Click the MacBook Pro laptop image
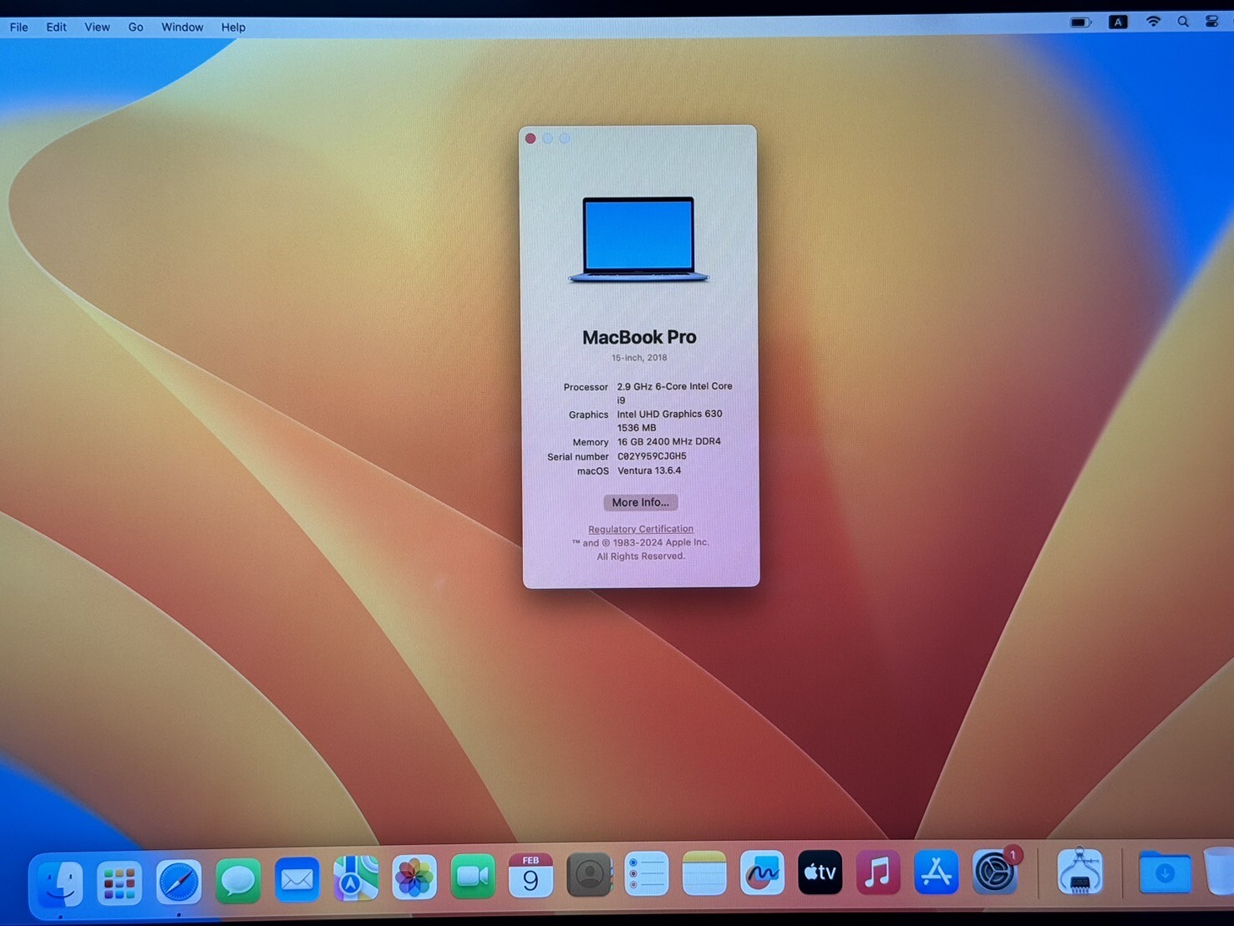This screenshot has width=1234, height=926. (x=639, y=240)
